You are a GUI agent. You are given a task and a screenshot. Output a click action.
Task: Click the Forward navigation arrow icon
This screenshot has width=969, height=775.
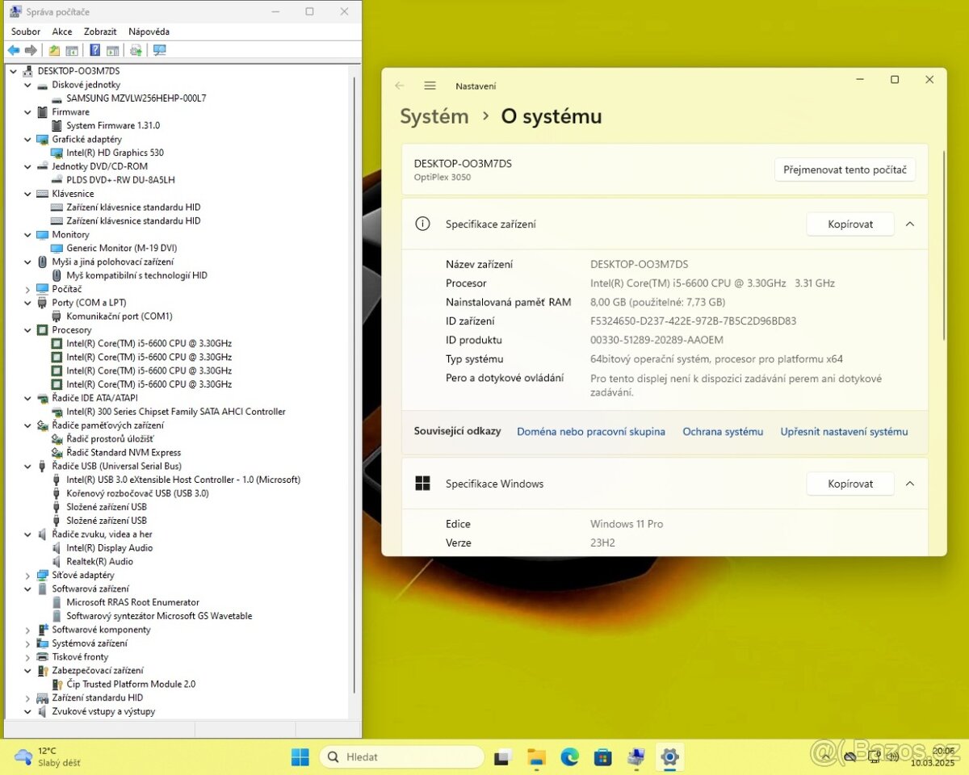[31, 49]
